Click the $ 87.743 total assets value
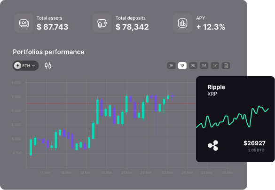The image size is (275, 190). point(52,27)
